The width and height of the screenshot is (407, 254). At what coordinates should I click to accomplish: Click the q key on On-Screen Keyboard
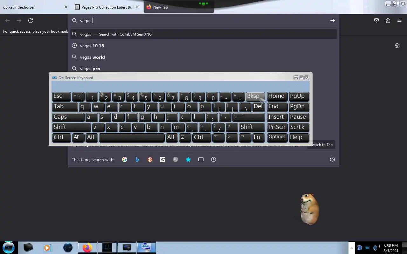click(x=85, y=107)
